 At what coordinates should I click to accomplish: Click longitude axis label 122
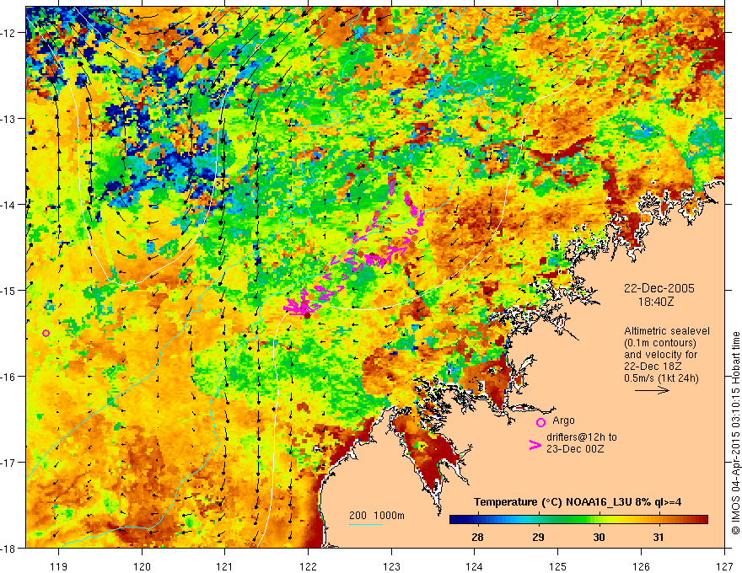(x=308, y=566)
